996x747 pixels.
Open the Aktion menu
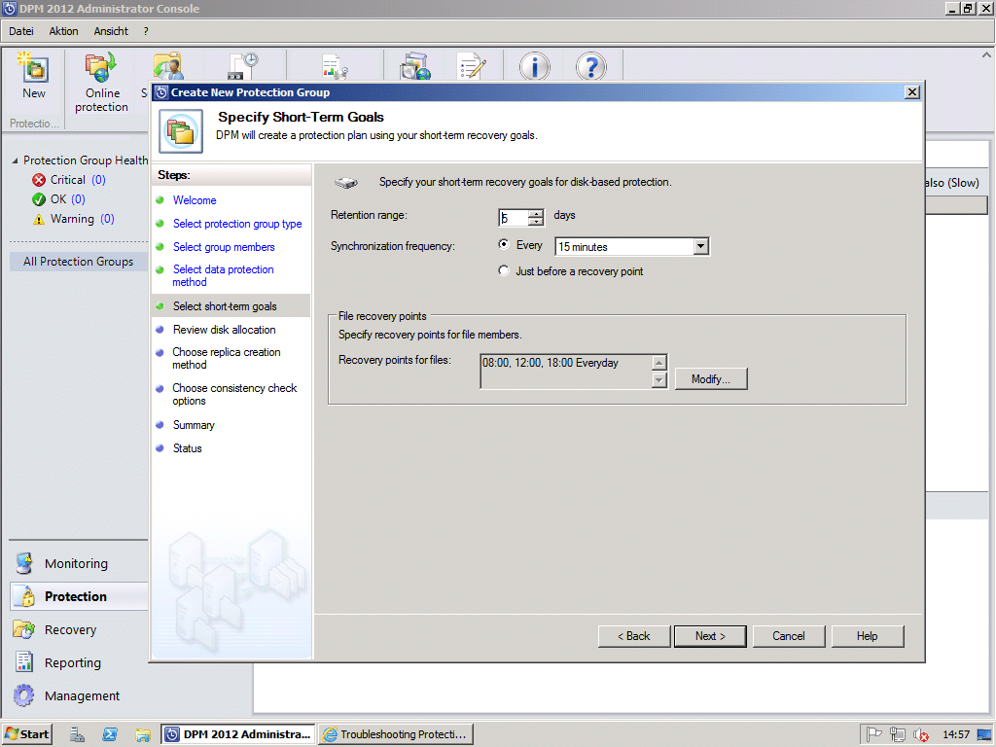tap(63, 31)
